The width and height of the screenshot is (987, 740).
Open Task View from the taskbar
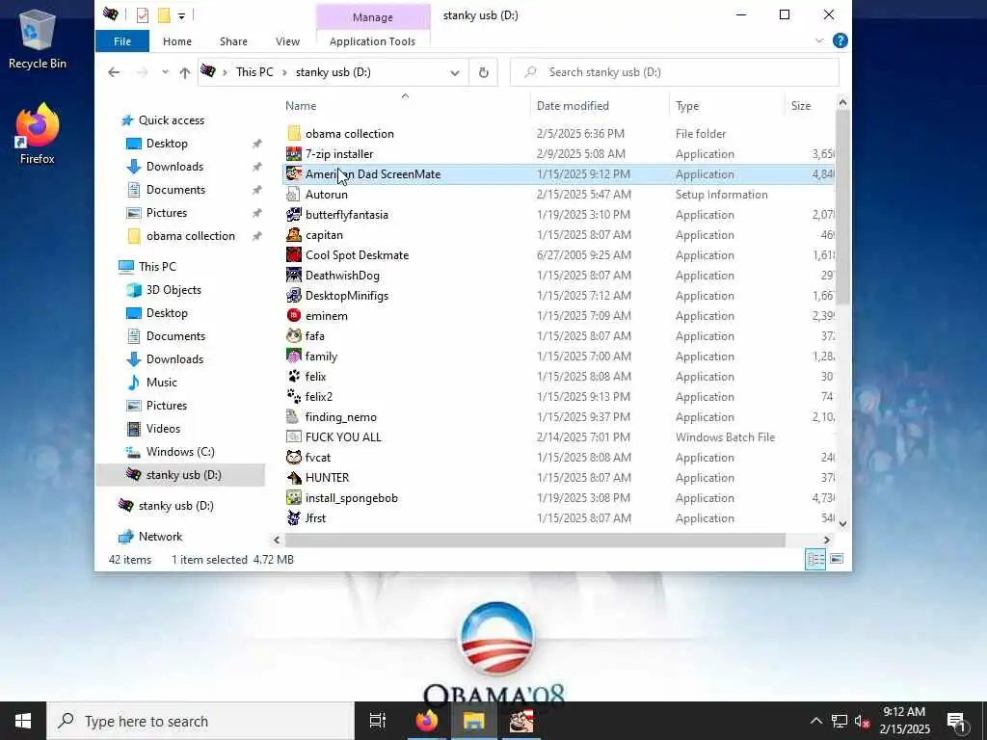point(377,721)
